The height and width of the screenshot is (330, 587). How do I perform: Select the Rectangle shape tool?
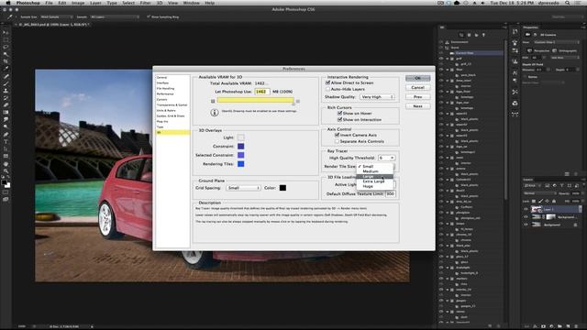pos(6,156)
